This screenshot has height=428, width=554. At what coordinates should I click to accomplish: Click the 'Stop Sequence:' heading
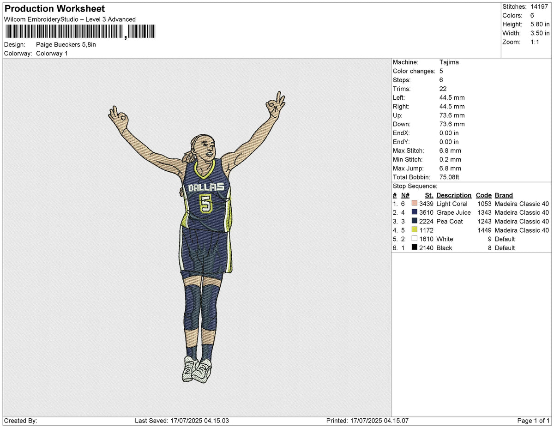(415, 186)
